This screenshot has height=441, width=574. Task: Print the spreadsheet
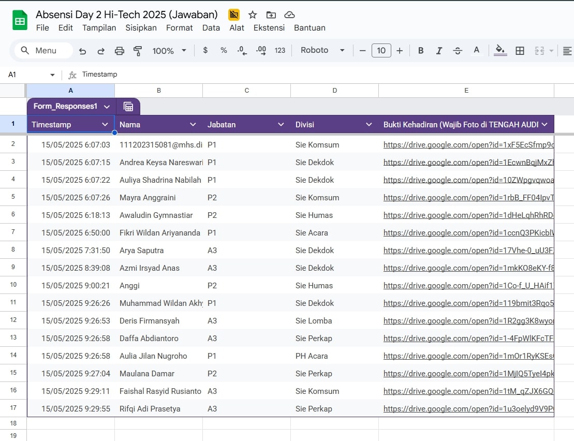120,51
